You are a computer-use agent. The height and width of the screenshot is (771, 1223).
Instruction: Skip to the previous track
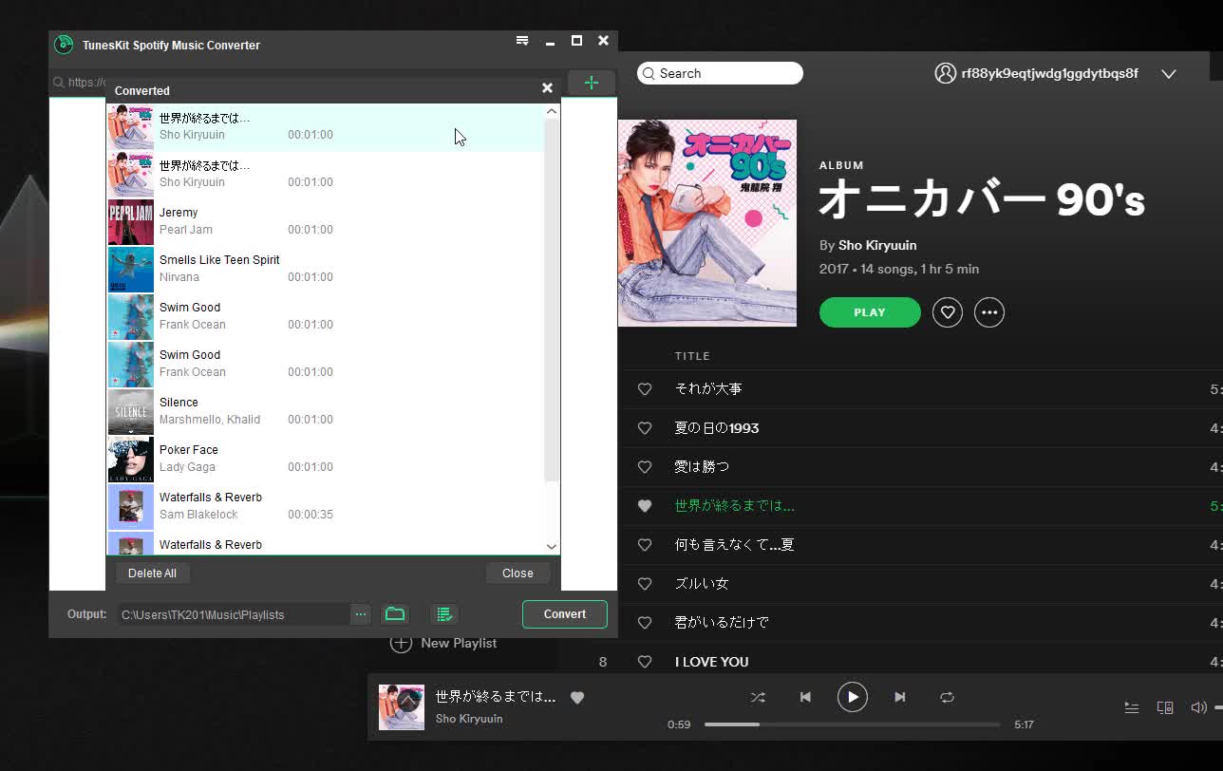(805, 697)
